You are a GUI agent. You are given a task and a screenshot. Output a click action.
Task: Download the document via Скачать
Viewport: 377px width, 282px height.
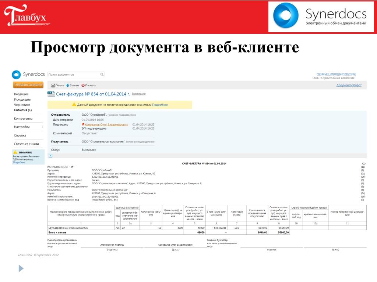[x=73, y=85]
